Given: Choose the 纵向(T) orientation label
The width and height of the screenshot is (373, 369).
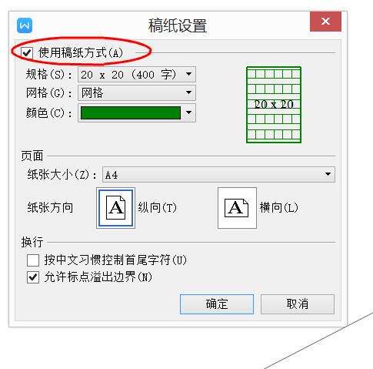Looking at the screenshot, I should click(158, 207).
